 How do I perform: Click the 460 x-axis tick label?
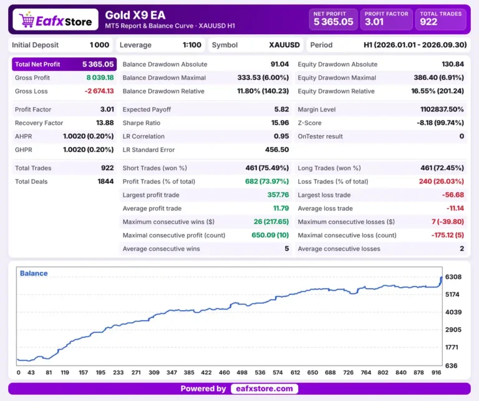[x=225, y=372]
